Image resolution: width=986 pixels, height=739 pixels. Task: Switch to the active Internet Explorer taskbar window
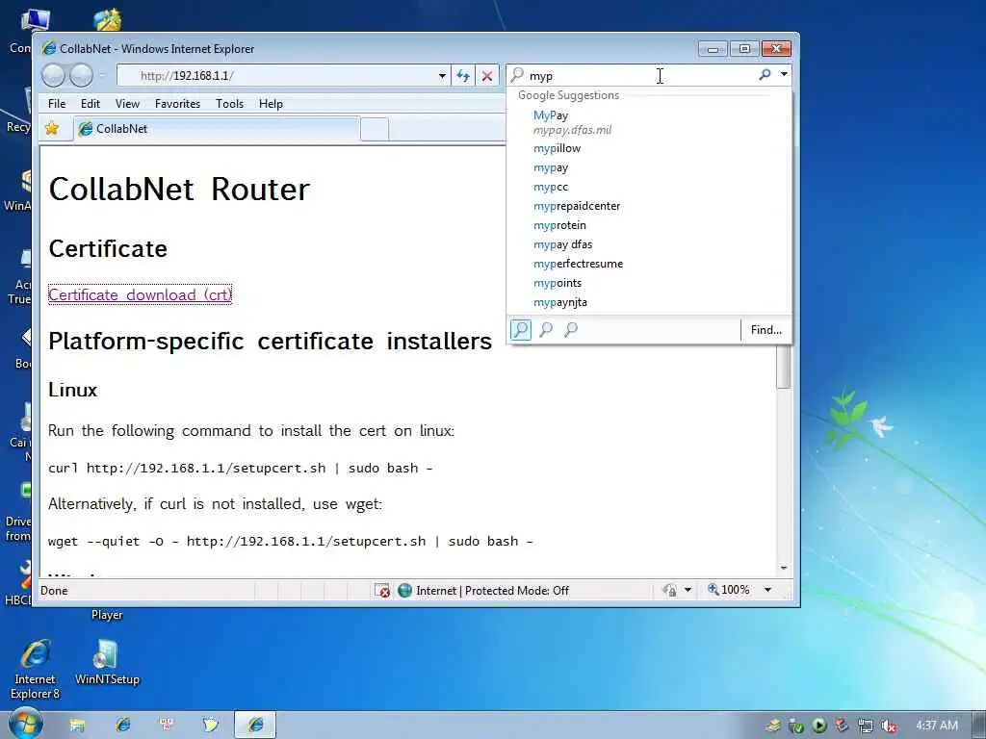coord(255,725)
